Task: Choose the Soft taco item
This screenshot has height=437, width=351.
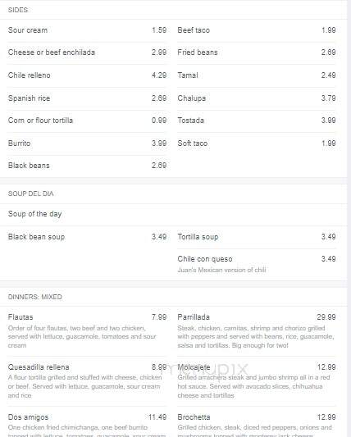Action: click(257, 143)
